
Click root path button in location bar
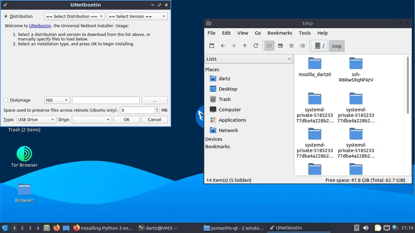click(320, 46)
